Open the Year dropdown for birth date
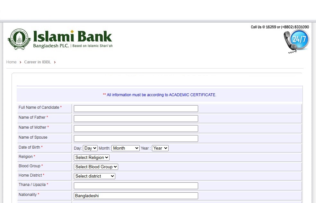This screenshot has width=316, height=203. coord(160,148)
